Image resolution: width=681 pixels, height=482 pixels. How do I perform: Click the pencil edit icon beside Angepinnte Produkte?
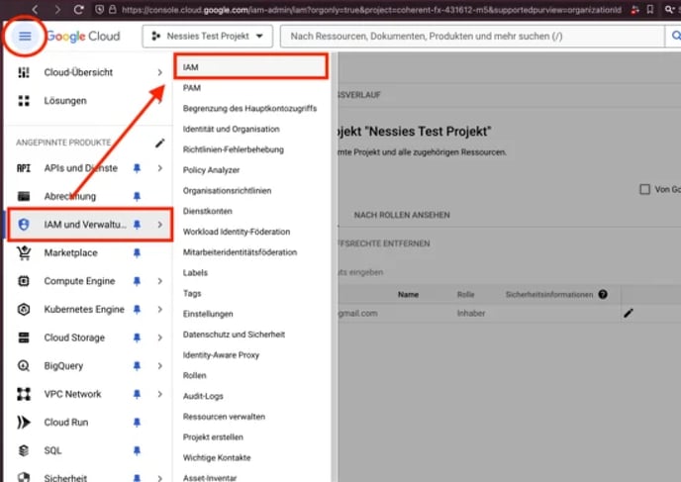[160, 144]
